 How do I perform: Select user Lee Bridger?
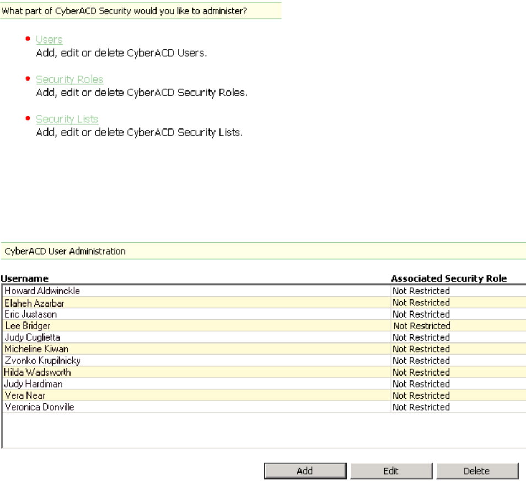point(28,326)
